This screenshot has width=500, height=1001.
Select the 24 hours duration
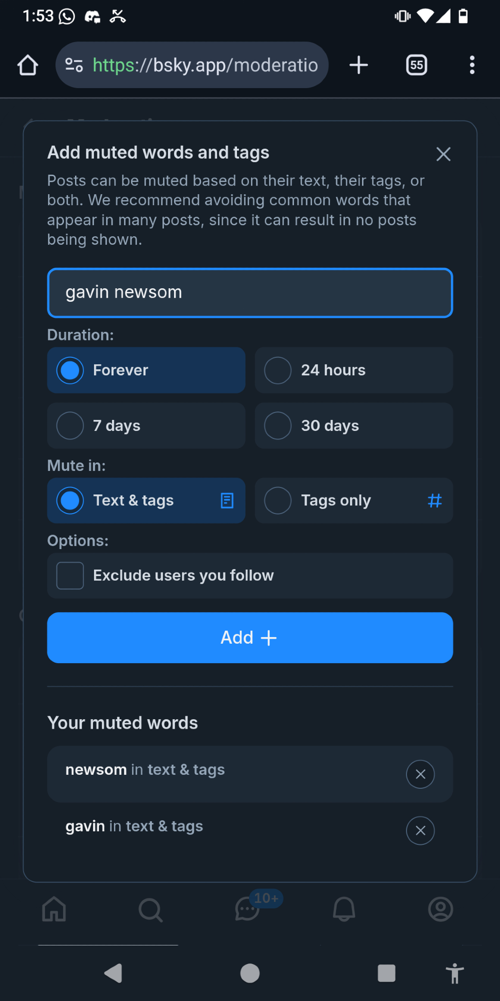coord(354,370)
